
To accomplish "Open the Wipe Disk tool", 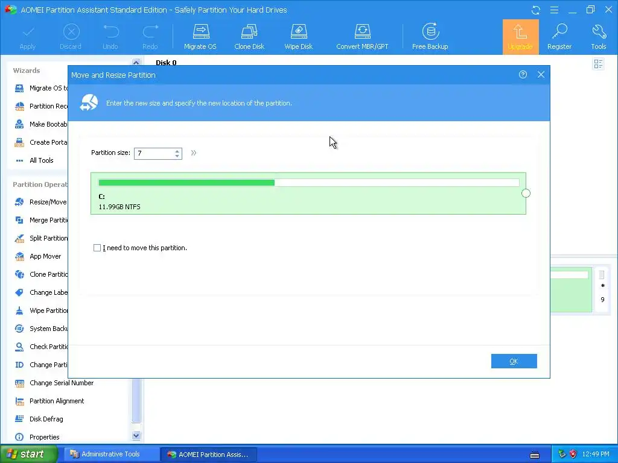I will (298, 37).
